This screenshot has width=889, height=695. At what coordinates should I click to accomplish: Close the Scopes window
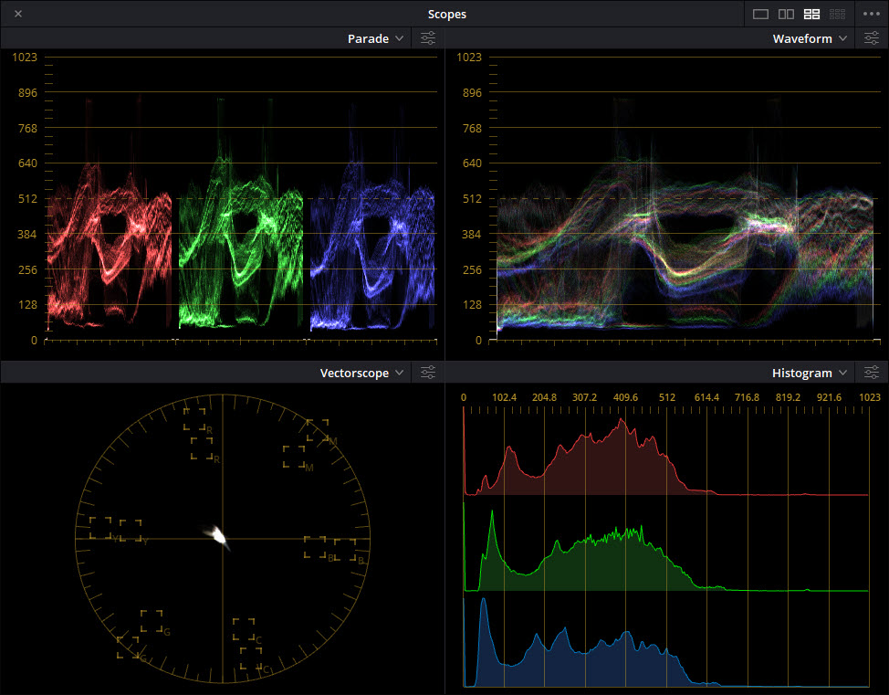click(x=18, y=14)
